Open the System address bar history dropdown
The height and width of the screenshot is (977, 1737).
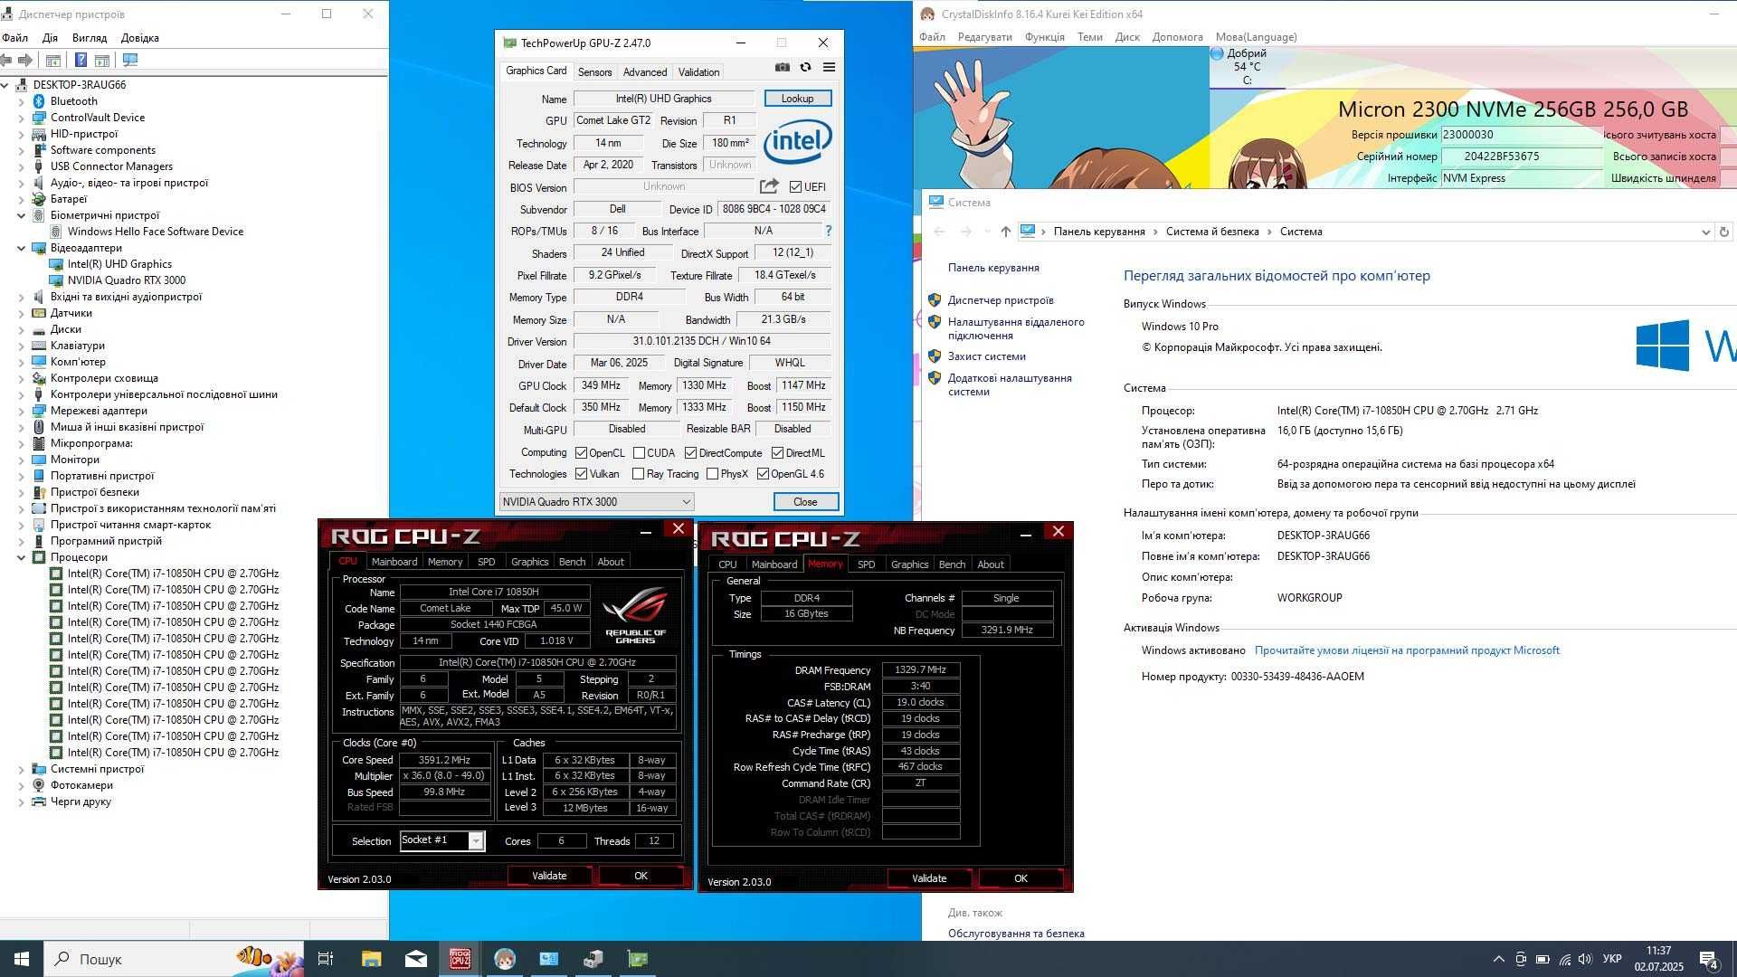click(1705, 232)
